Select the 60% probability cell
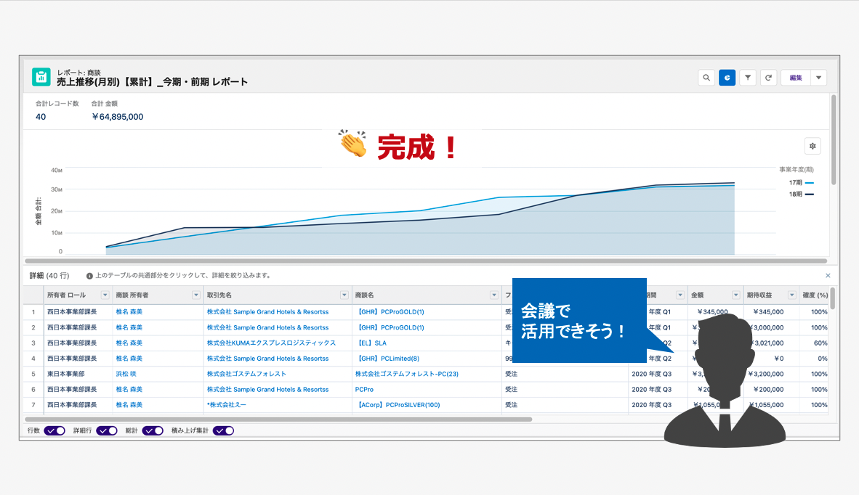This screenshot has width=859, height=495. [x=820, y=343]
